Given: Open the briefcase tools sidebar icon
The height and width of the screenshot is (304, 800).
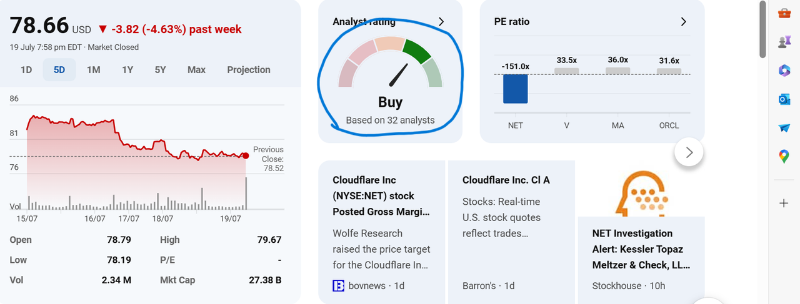Looking at the screenshot, I should pyautogui.click(x=784, y=13).
